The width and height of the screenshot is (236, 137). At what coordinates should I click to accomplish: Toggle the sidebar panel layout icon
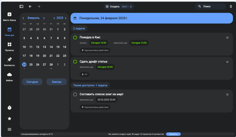tap(21, 6)
